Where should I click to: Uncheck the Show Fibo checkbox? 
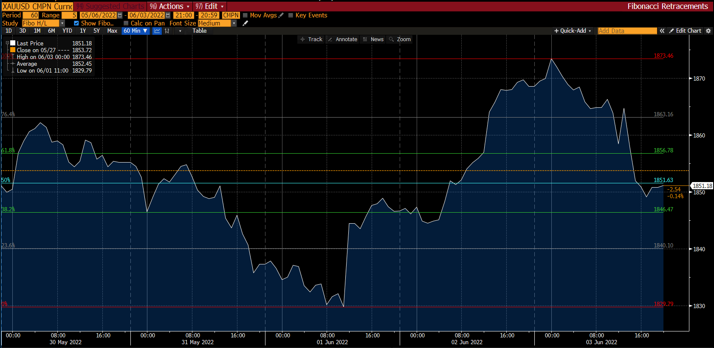pyautogui.click(x=76, y=23)
